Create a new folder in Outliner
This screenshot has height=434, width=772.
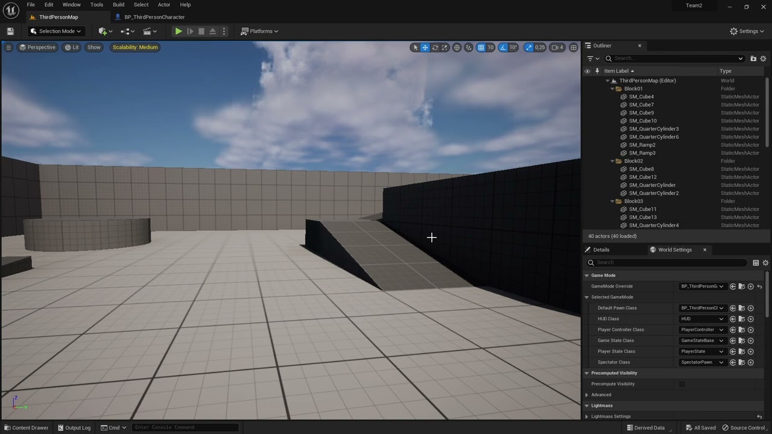753,58
